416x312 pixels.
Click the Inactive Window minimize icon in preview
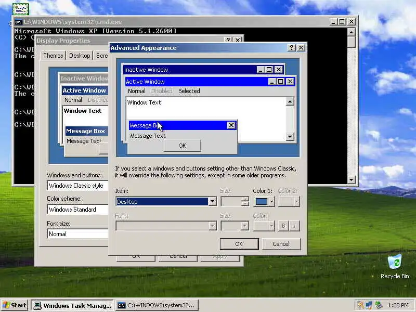(261, 70)
